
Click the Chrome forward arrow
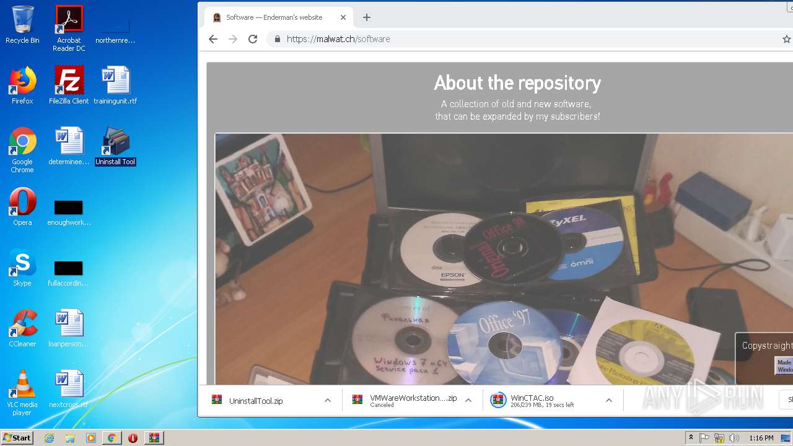(x=233, y=39)
